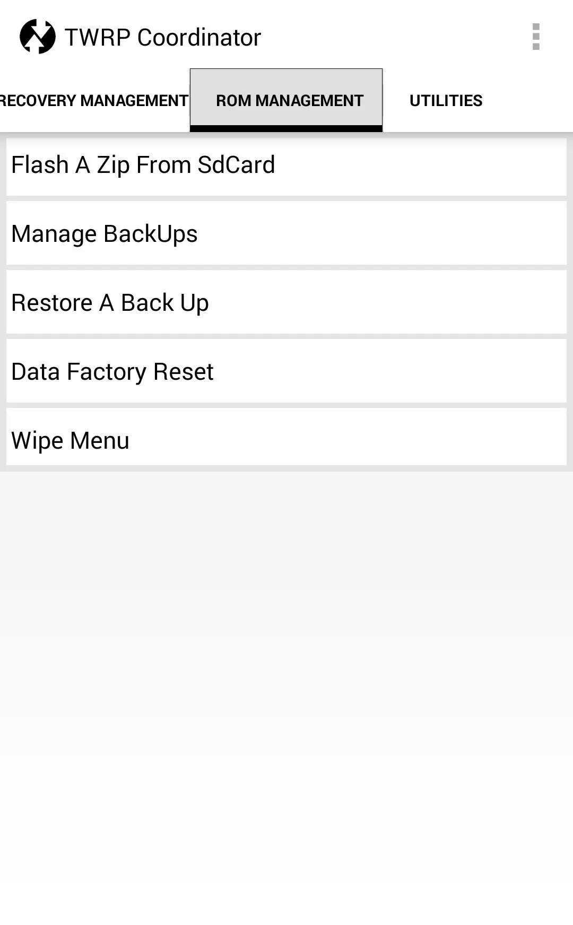The height and width of the screenshot is (925, 573).
Task: Tap Data Factory Reset option
Action: pos(286,371)
